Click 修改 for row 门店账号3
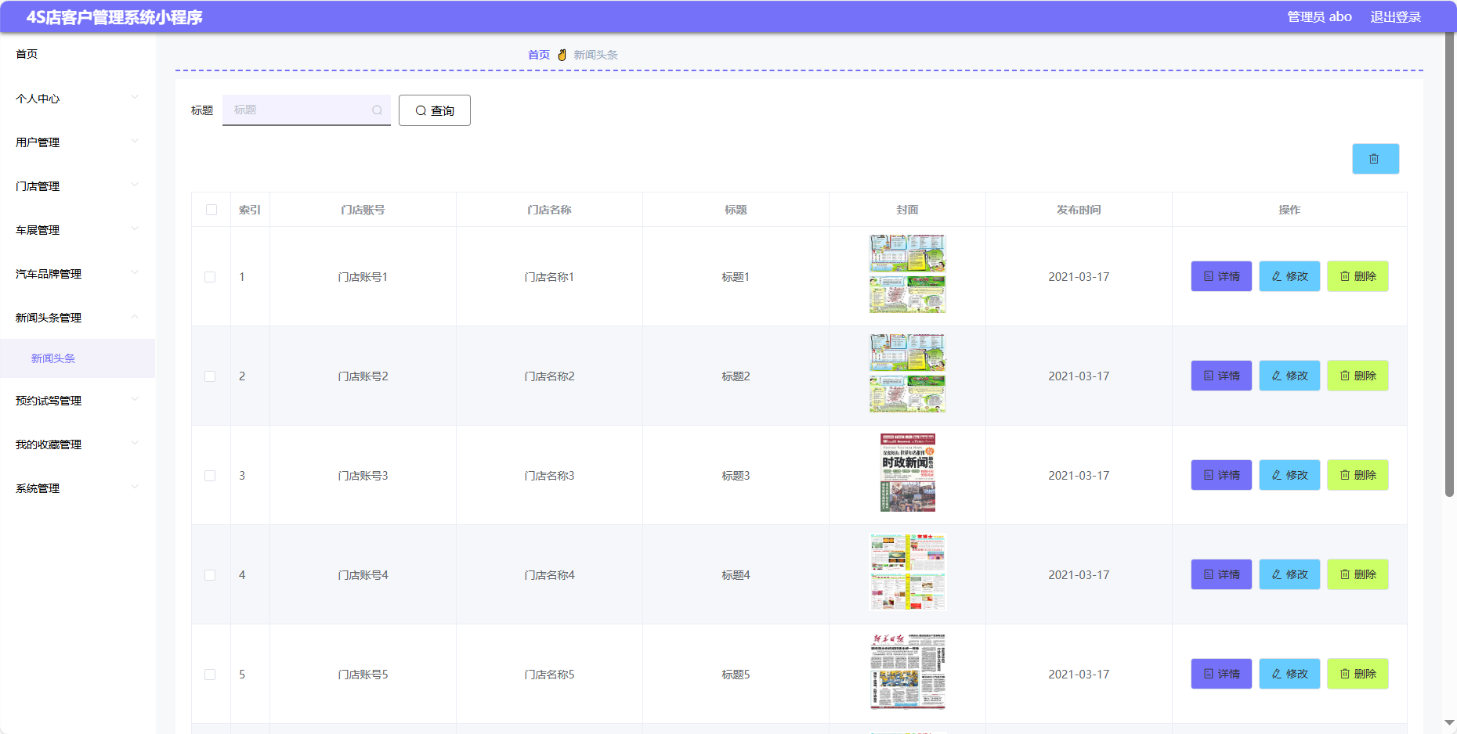The image size is (1457, 734). pos(1289,475)
